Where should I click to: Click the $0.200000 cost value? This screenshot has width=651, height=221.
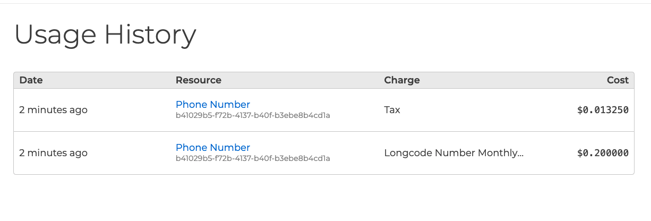coord(603,153)
